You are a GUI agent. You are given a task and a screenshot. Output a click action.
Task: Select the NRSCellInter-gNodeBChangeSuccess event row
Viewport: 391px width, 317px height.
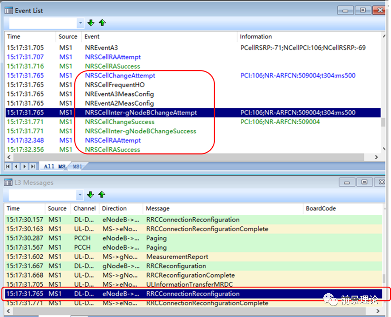click(x=193, y=131)
